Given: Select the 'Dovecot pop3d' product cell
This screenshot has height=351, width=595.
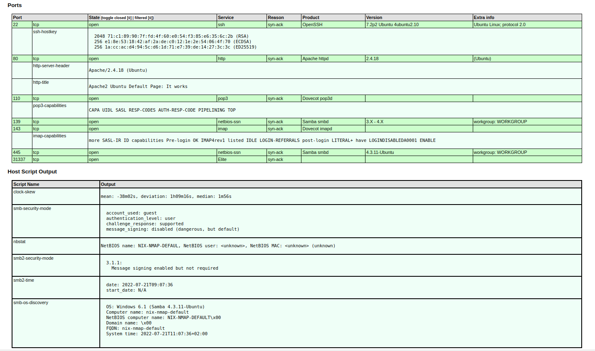Looking at the screenshot, I should [333, 98].
